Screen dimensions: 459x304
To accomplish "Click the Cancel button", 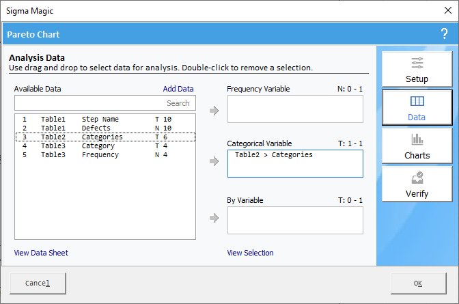I will [38, 284].
